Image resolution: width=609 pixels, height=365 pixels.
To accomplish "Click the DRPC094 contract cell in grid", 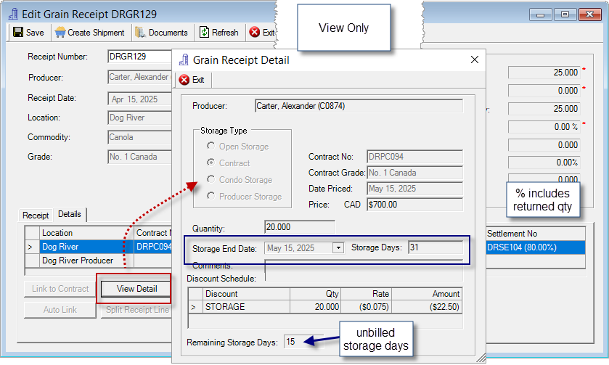I will (x=153, y=247).
